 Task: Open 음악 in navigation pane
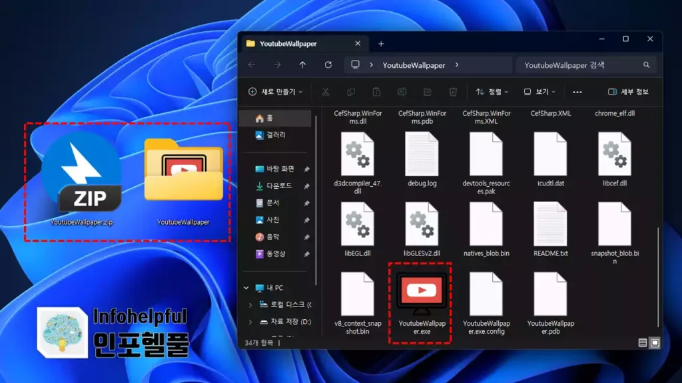click(275, 237)
